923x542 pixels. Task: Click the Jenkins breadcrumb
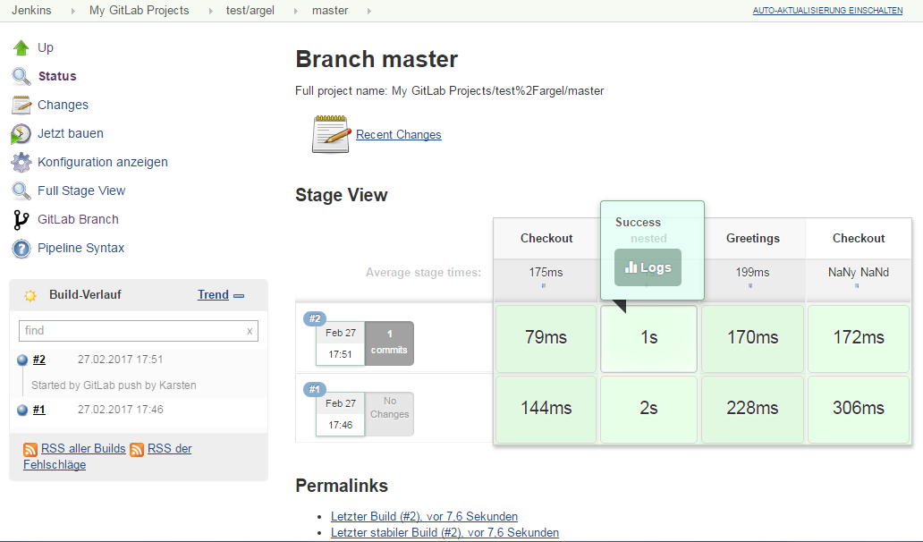(x=31, y=11)
